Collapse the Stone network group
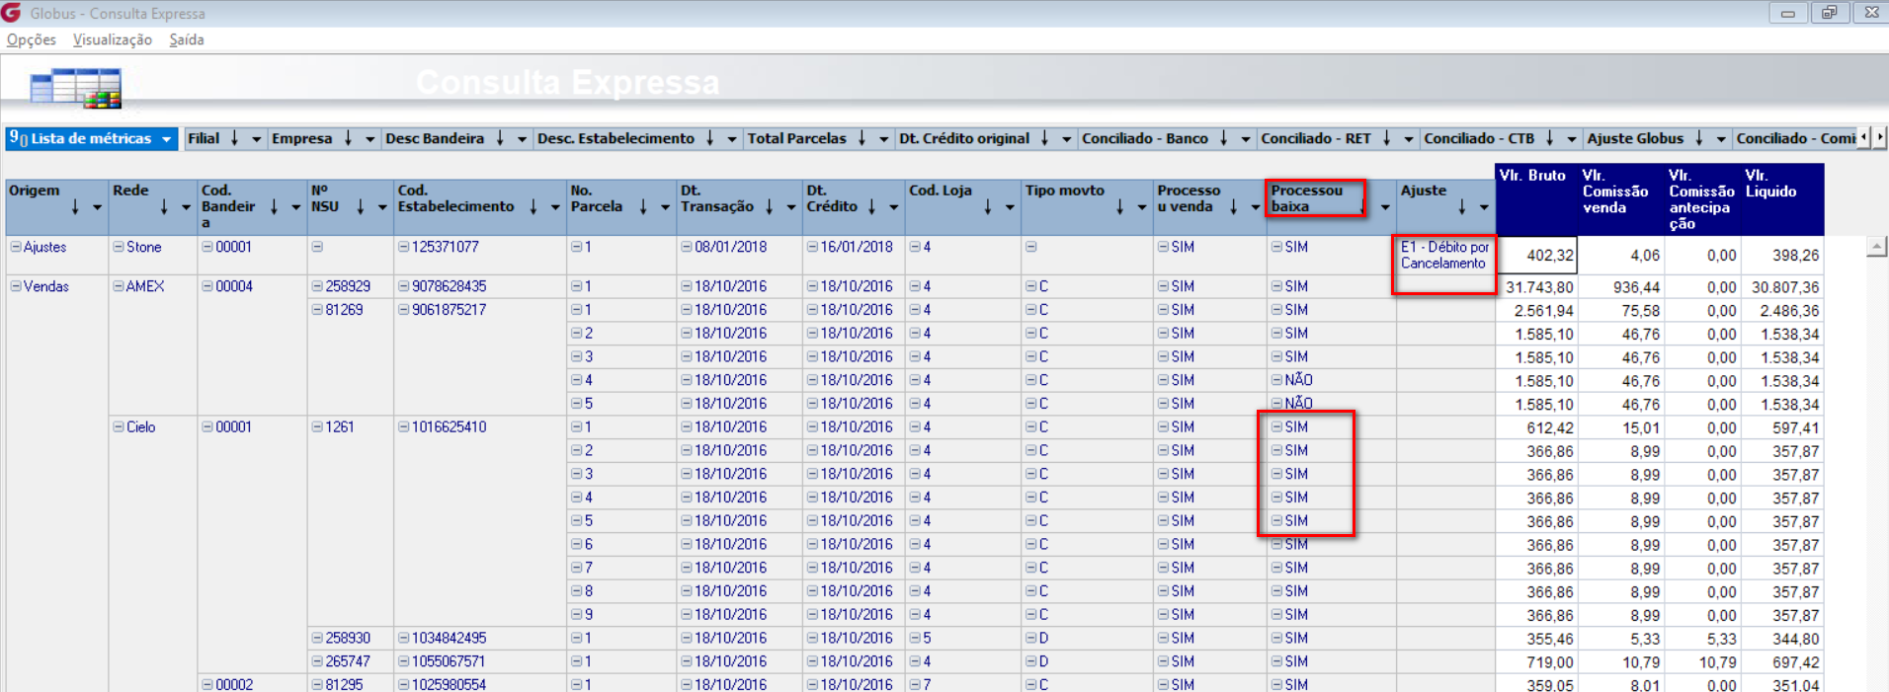Viewport: 1889px width, 692px height. pyautogui.click(x=119, y=247)
